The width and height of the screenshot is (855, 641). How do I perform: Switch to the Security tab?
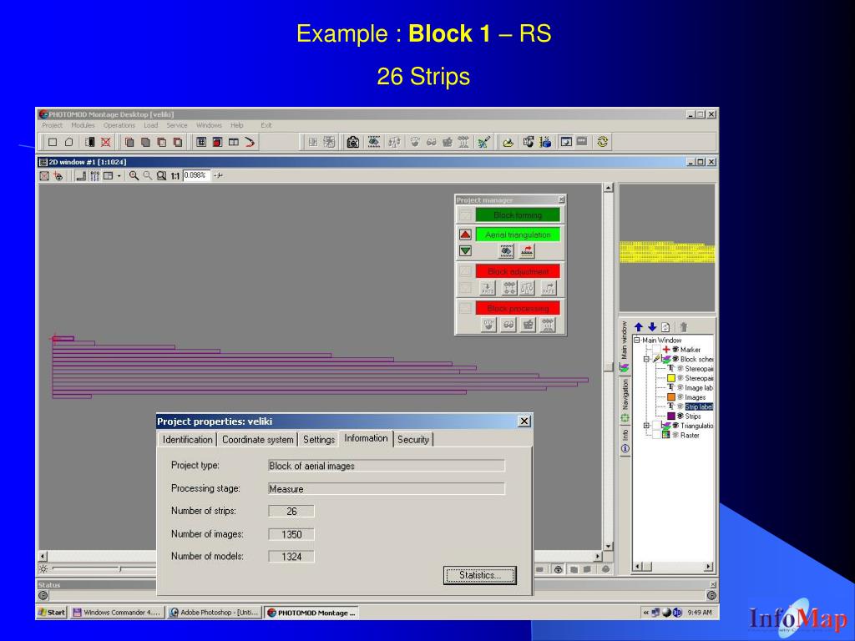412,440
